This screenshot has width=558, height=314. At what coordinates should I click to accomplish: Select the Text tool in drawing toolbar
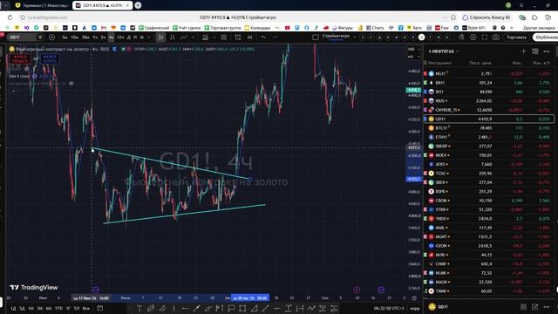139,308
